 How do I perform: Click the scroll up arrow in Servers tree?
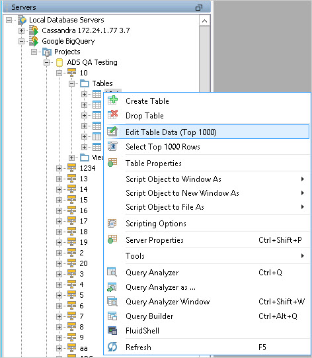(204, 21)
